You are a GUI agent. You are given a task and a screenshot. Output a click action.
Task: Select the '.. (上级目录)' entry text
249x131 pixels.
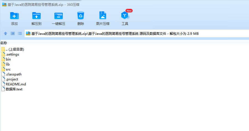coord(15,49)
